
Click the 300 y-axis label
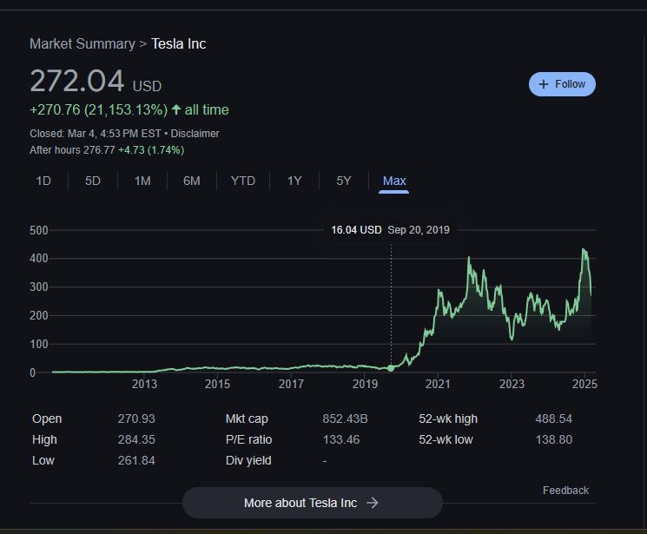point(39,287)
